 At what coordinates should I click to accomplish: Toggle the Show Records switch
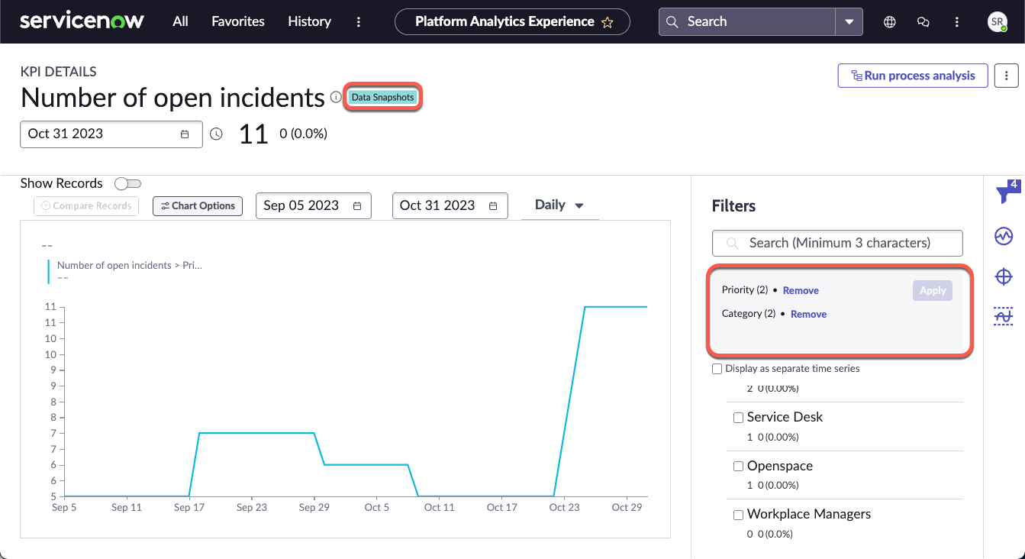(127, 183)
